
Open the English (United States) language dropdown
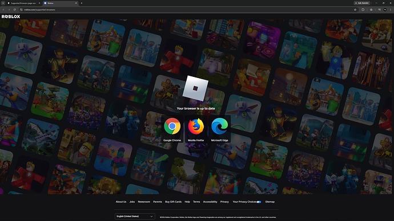click(135, 216)
